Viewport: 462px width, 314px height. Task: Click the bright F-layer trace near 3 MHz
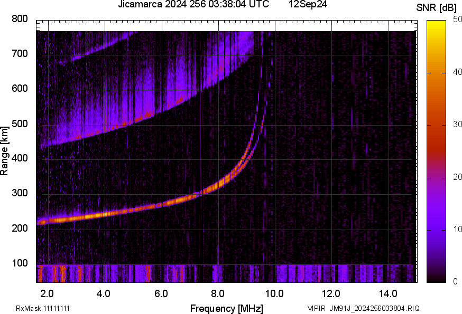click(x=77, y=217)
